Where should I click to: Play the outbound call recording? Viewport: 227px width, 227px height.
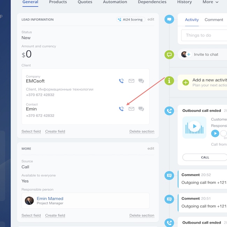click(195, 126)
